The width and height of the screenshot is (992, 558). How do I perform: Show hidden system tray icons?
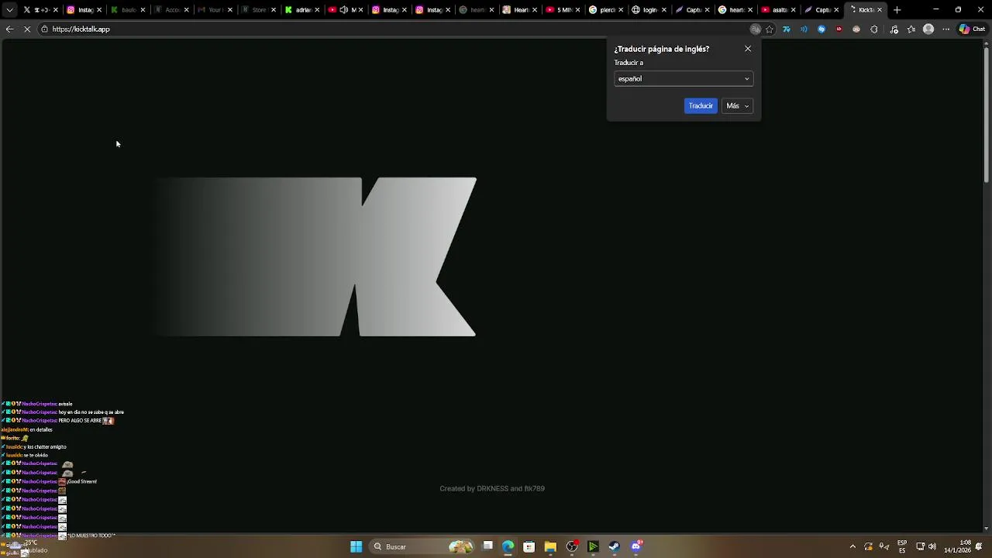pyautogui.click(x=852, y=546)
